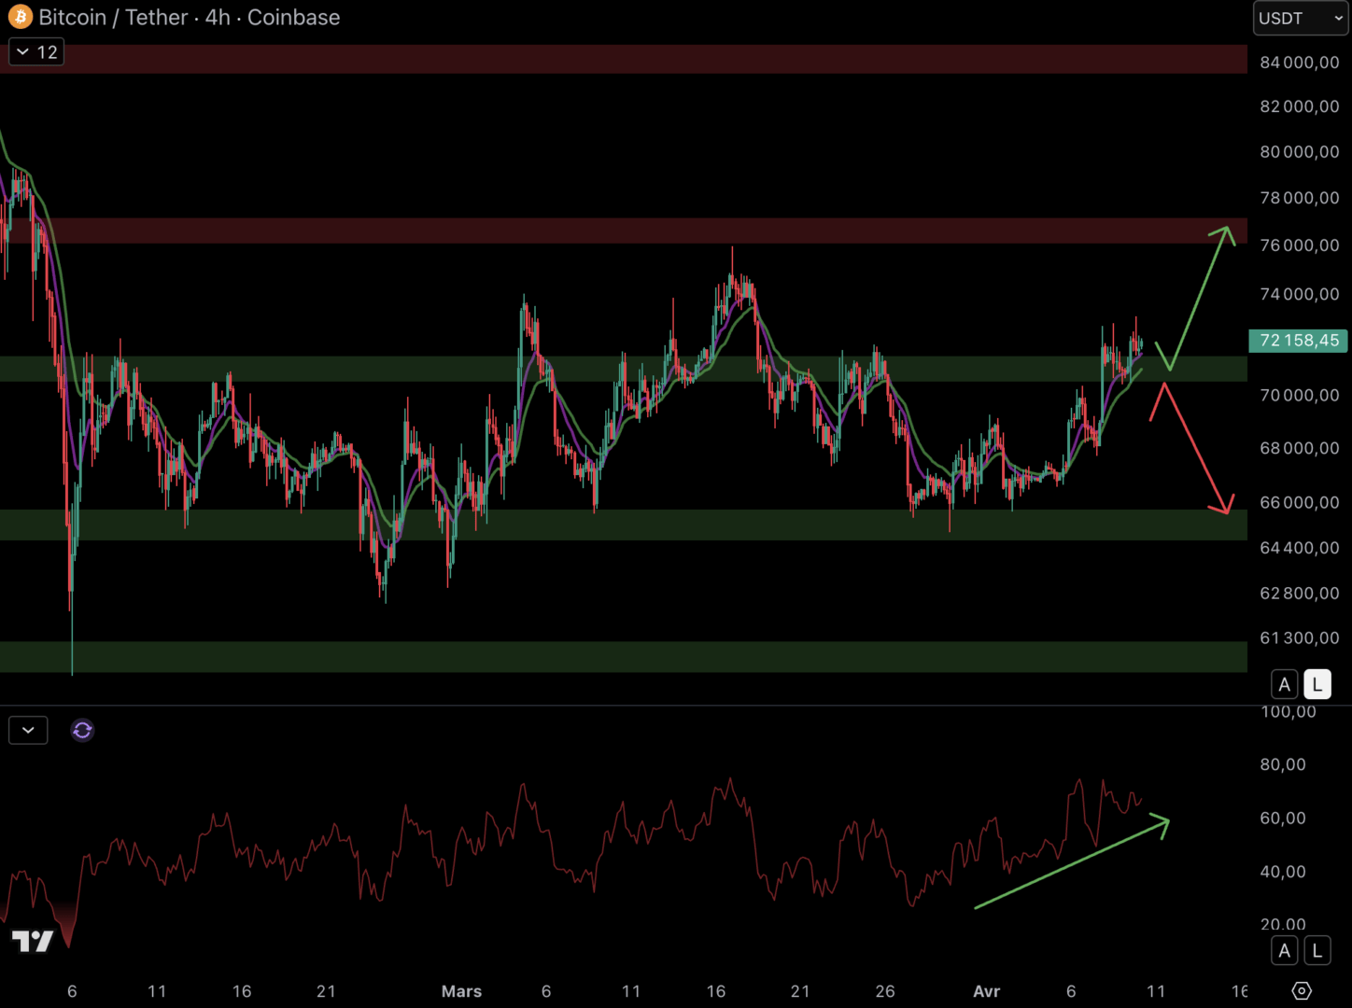Open the USDT currency dropdown
The width and height of the screenshot is (1352, 1008).
pyautogui.click(x=1300, y=18)
